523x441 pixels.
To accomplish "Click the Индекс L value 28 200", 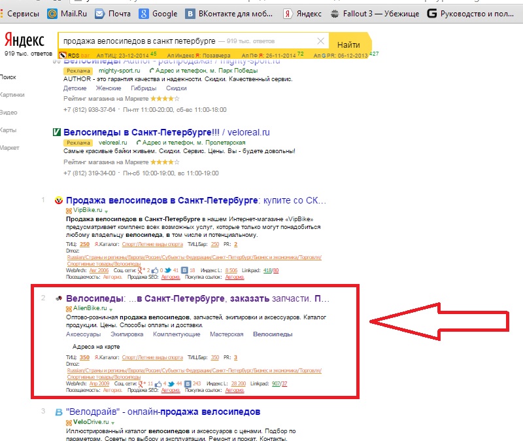I will pyautogui.click(x=239, y=383).
